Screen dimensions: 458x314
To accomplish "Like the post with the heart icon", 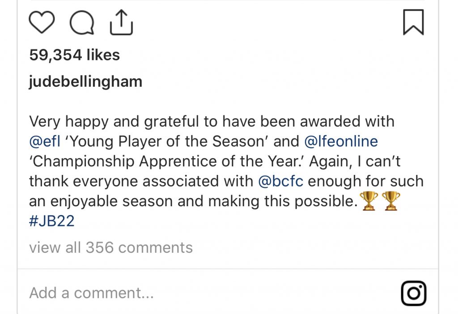I will (42, 22).
